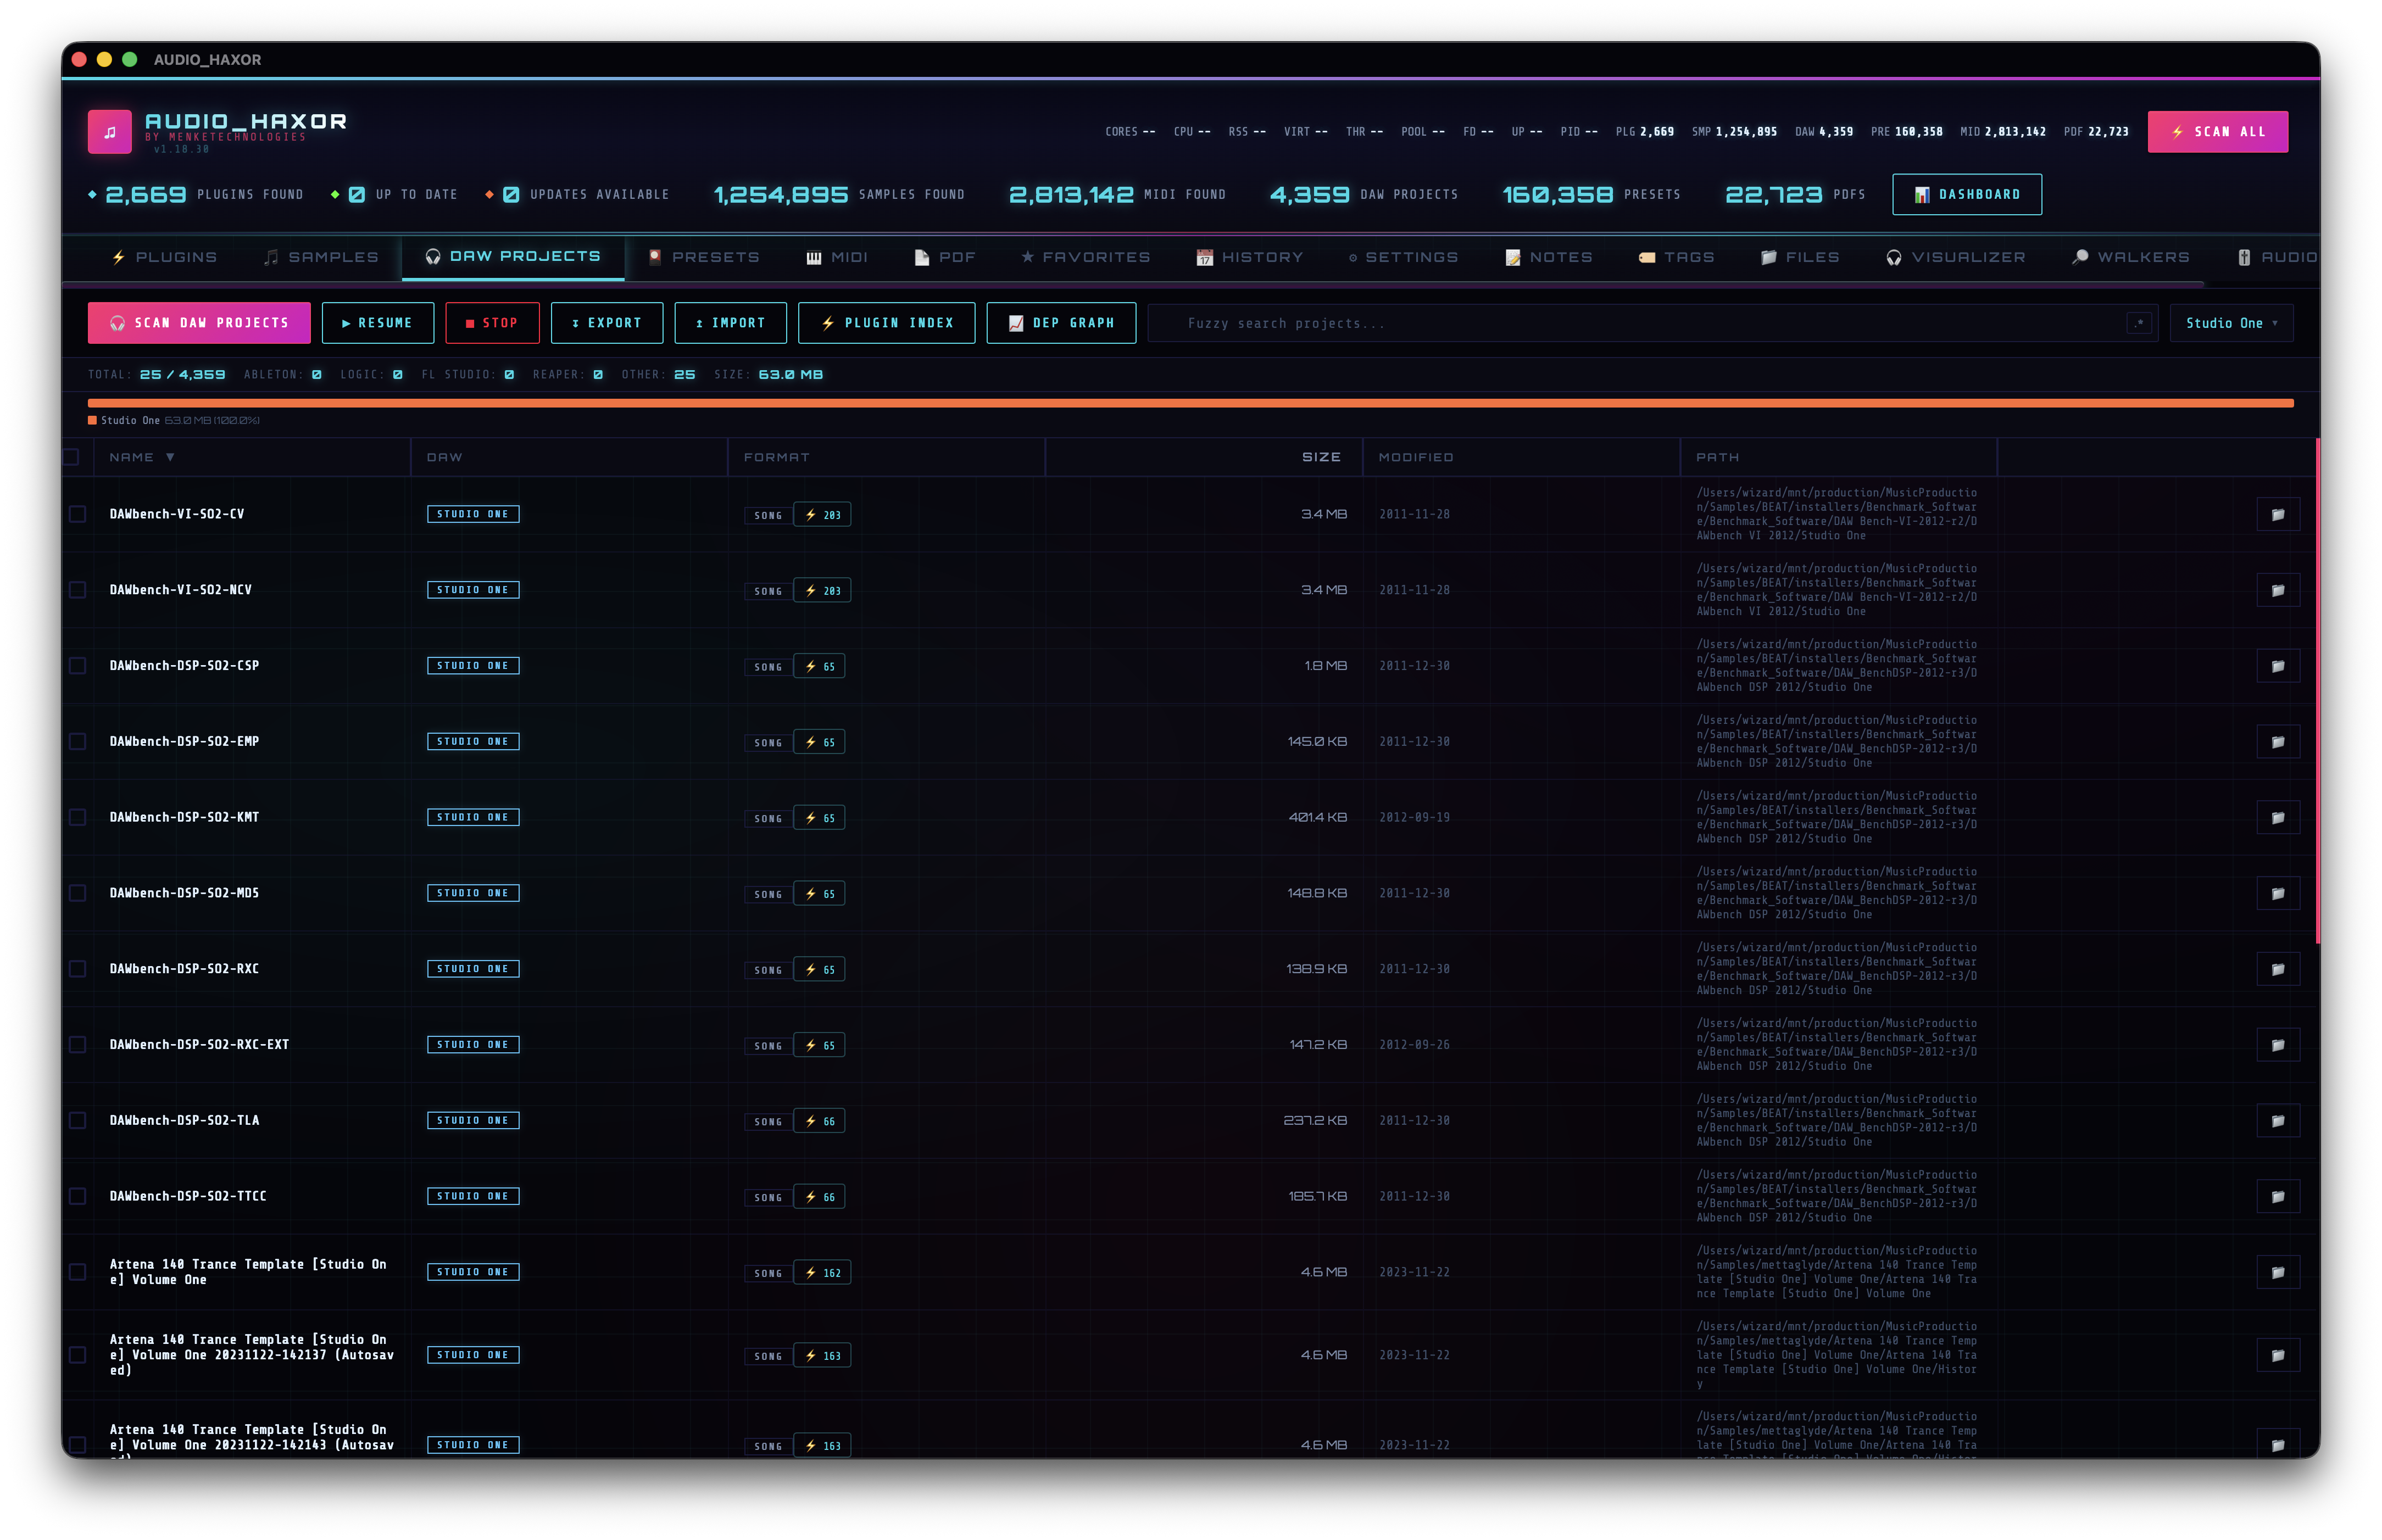
Task: Go to the Walkers tab
Action: click(2130, 257)
